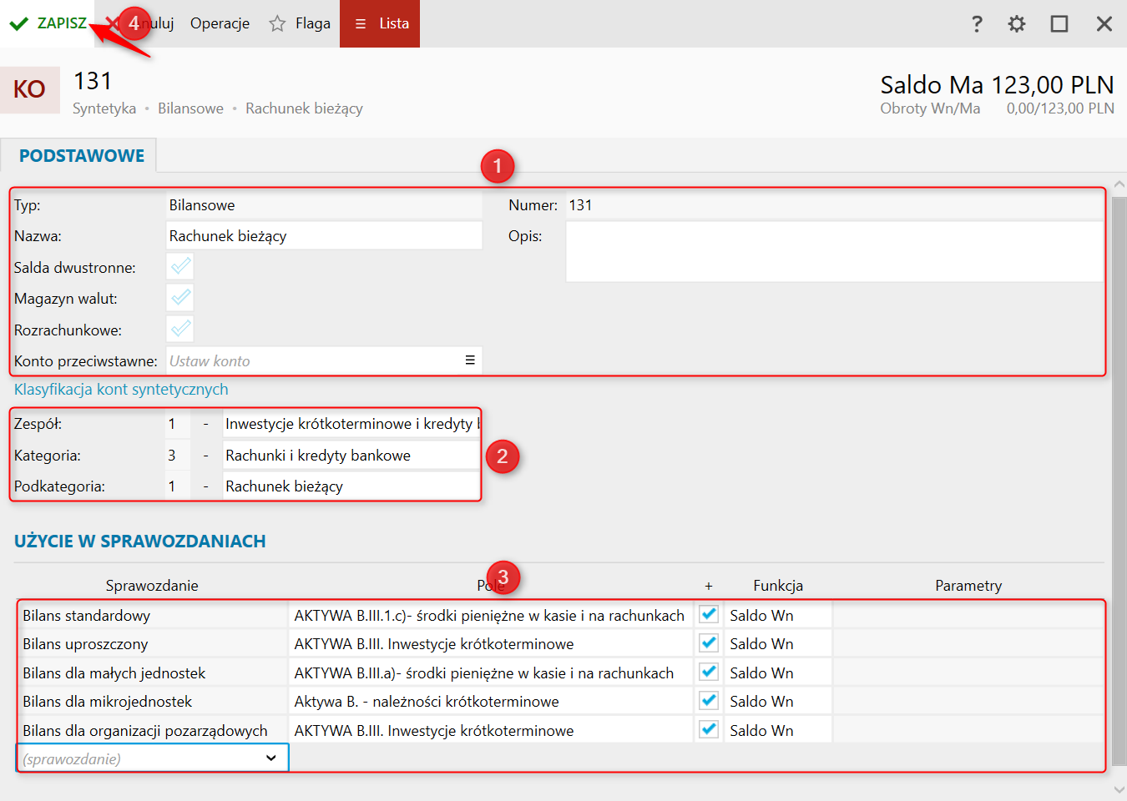
Task: Open settings with the gear icon
Action: click(1016, 24)
